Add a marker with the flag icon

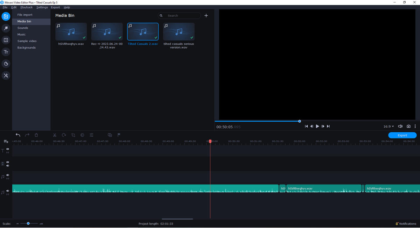pos(119,135)
